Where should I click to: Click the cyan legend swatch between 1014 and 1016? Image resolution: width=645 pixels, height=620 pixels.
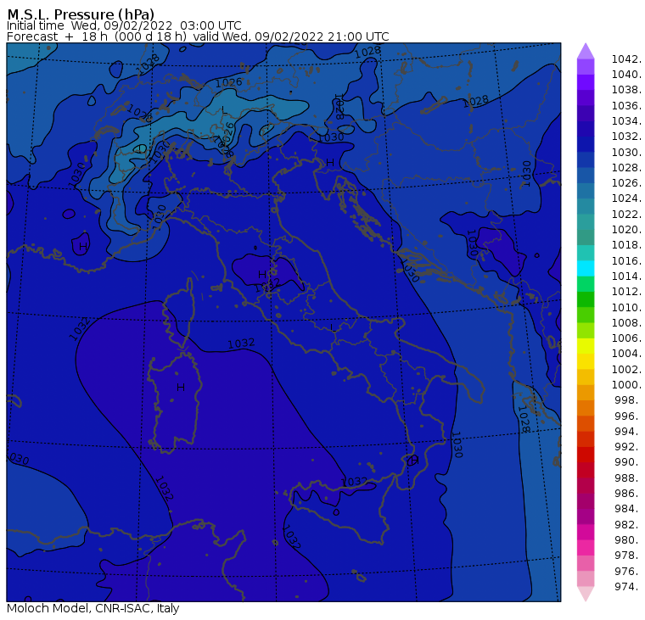click(x=586, y=268)
